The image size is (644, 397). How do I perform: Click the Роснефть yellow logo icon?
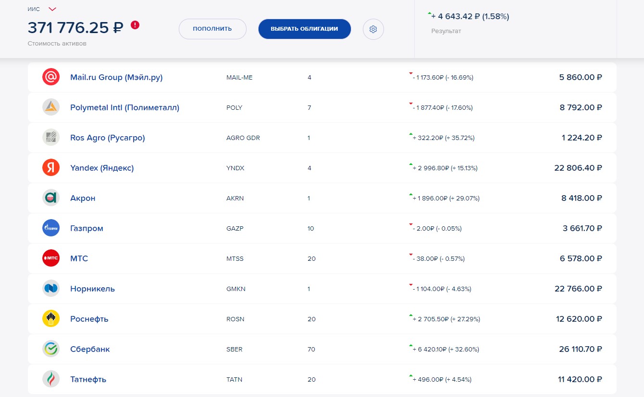pyautogui.click(x=51, y=319)
